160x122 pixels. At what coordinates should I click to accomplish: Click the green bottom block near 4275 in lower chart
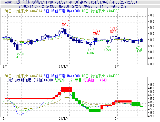[x=95, y=110]
